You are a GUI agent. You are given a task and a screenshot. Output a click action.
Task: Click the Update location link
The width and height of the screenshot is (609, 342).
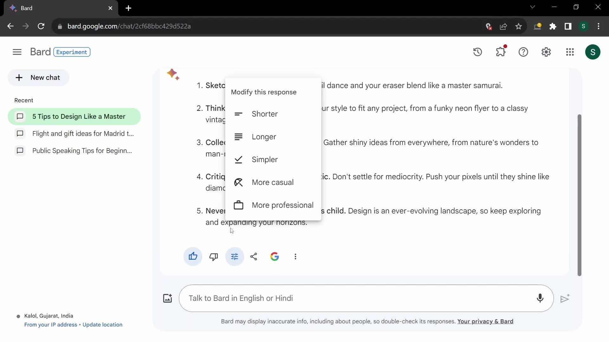102,325
